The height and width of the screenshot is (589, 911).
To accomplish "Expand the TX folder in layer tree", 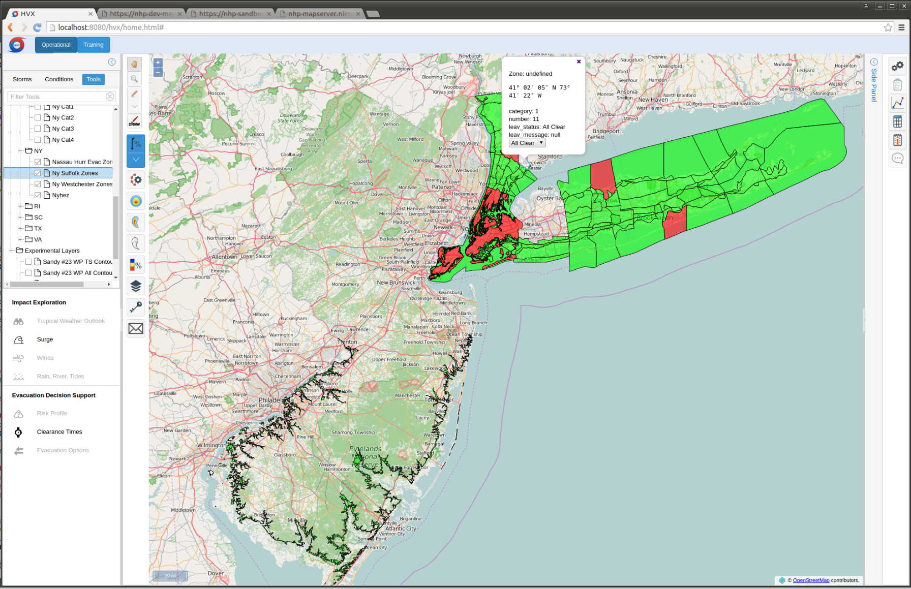I will (x=20, y=229).
